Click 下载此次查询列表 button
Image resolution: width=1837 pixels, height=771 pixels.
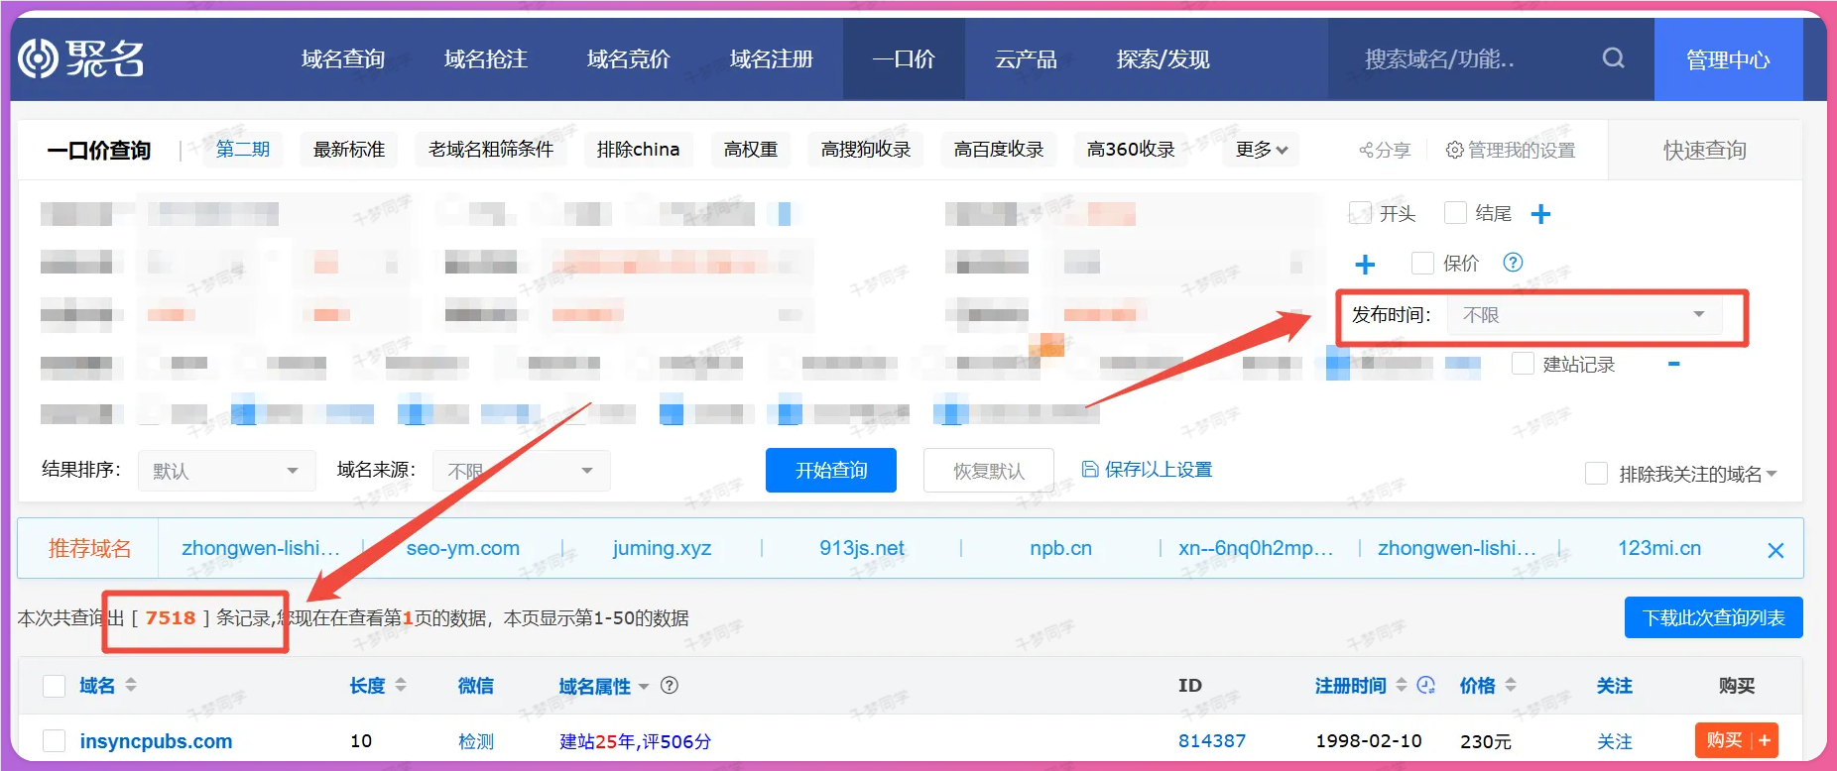tap(1714, 617)
